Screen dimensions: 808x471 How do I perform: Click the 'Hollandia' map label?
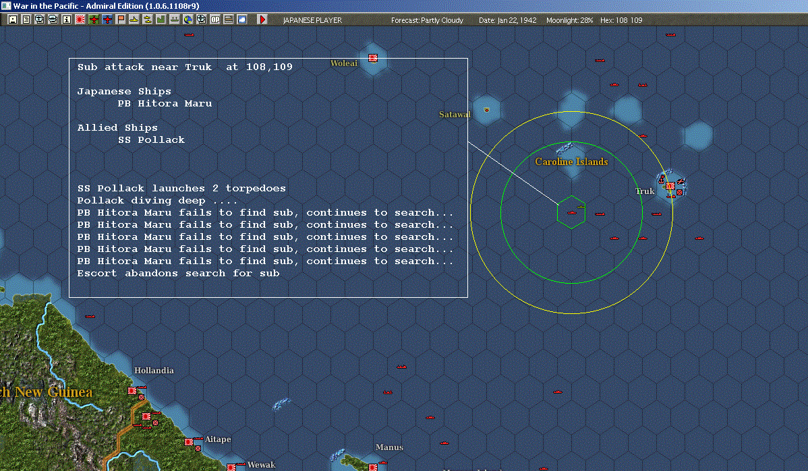click(154, 370)
